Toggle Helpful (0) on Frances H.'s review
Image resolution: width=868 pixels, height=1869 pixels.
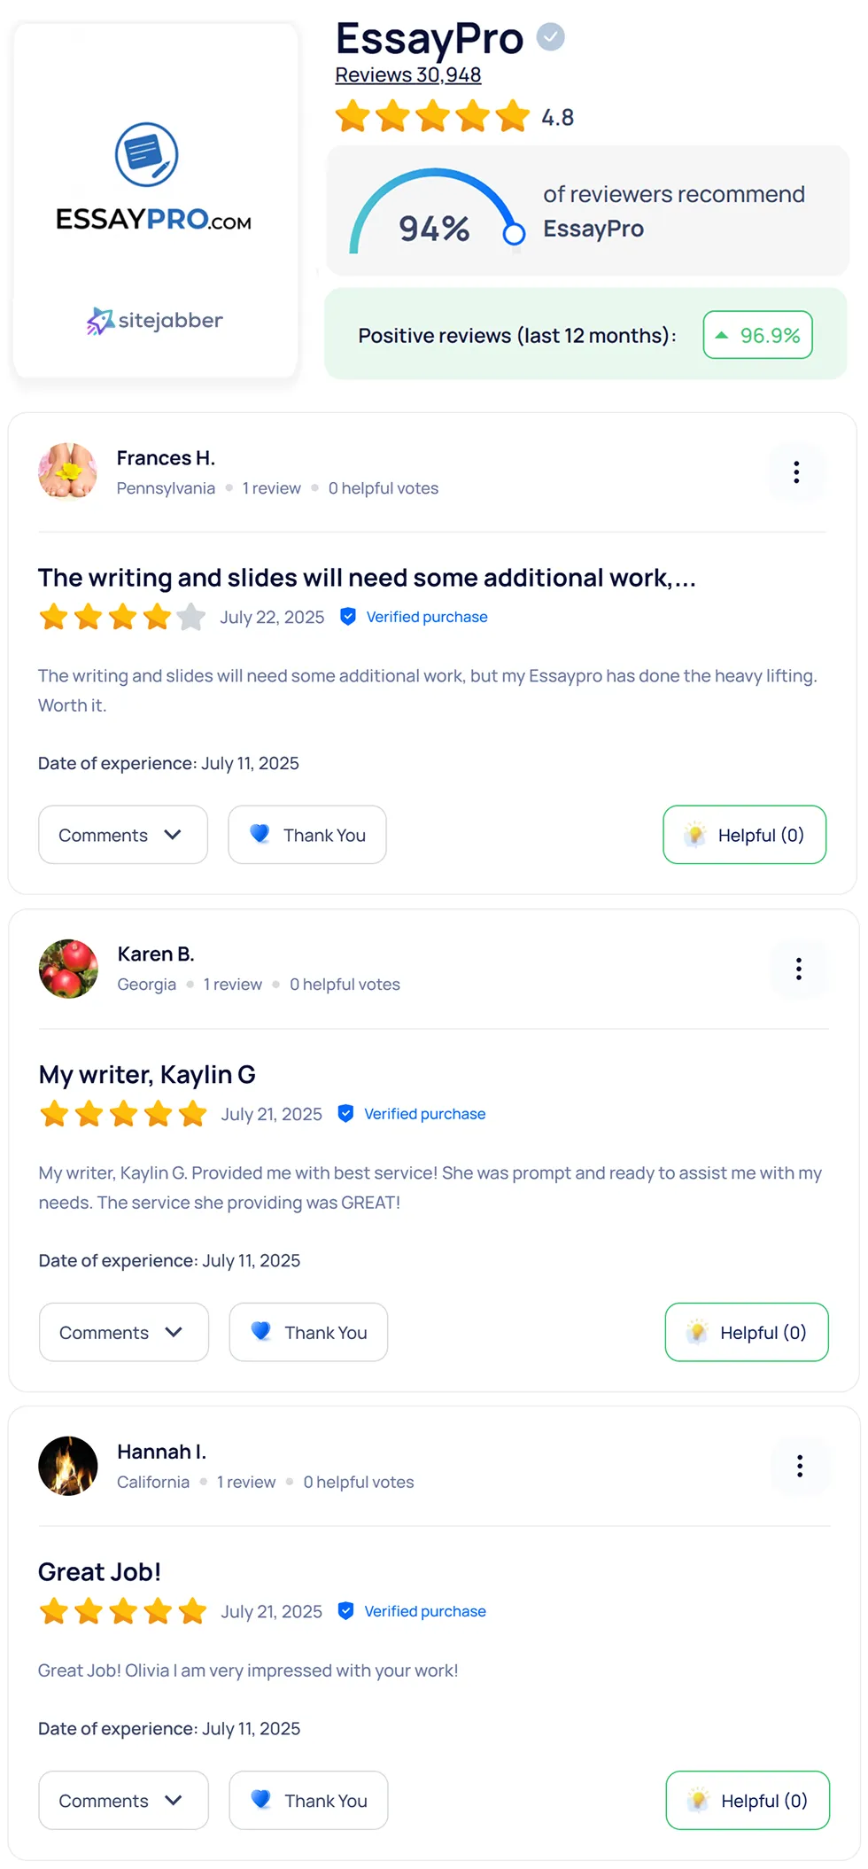[744, 835]
